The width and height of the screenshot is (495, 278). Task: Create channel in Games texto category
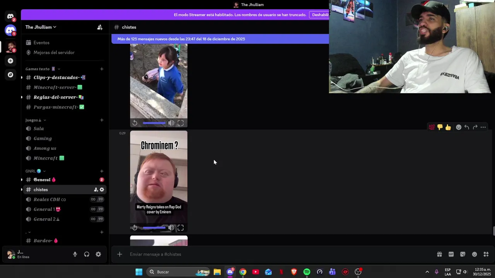(102, 69)
